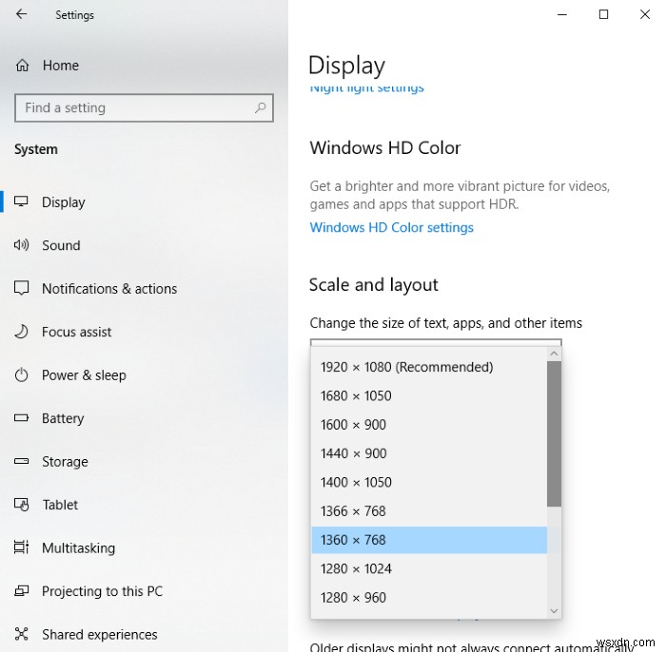The image size is (666, 652).
Task: Click the search magnifier icon
Action: pos(260,107)
